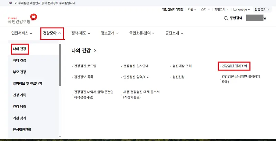
Task: Click the Korean flag icon in banner
Action: pyautogui.click(x=10, y=3)
